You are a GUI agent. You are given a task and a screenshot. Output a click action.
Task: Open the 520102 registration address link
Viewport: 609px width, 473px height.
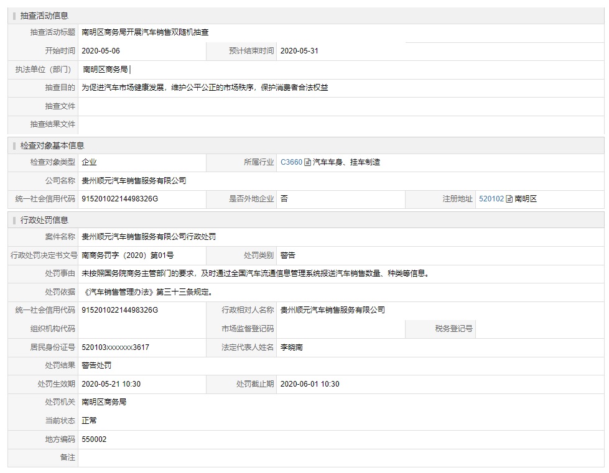pos(491,199)
